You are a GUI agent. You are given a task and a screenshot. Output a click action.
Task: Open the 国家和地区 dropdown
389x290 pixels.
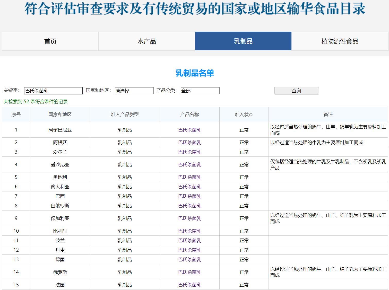pyautogui.click(x=134, y=91)
